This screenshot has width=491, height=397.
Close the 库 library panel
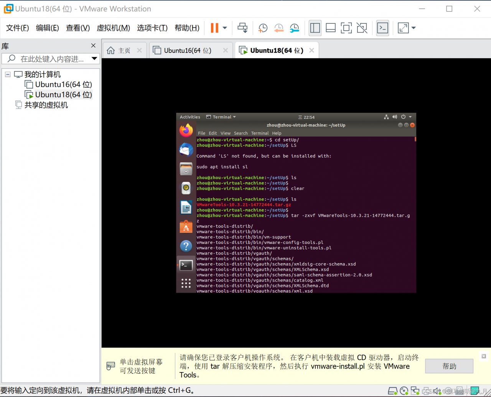(93, 46)
